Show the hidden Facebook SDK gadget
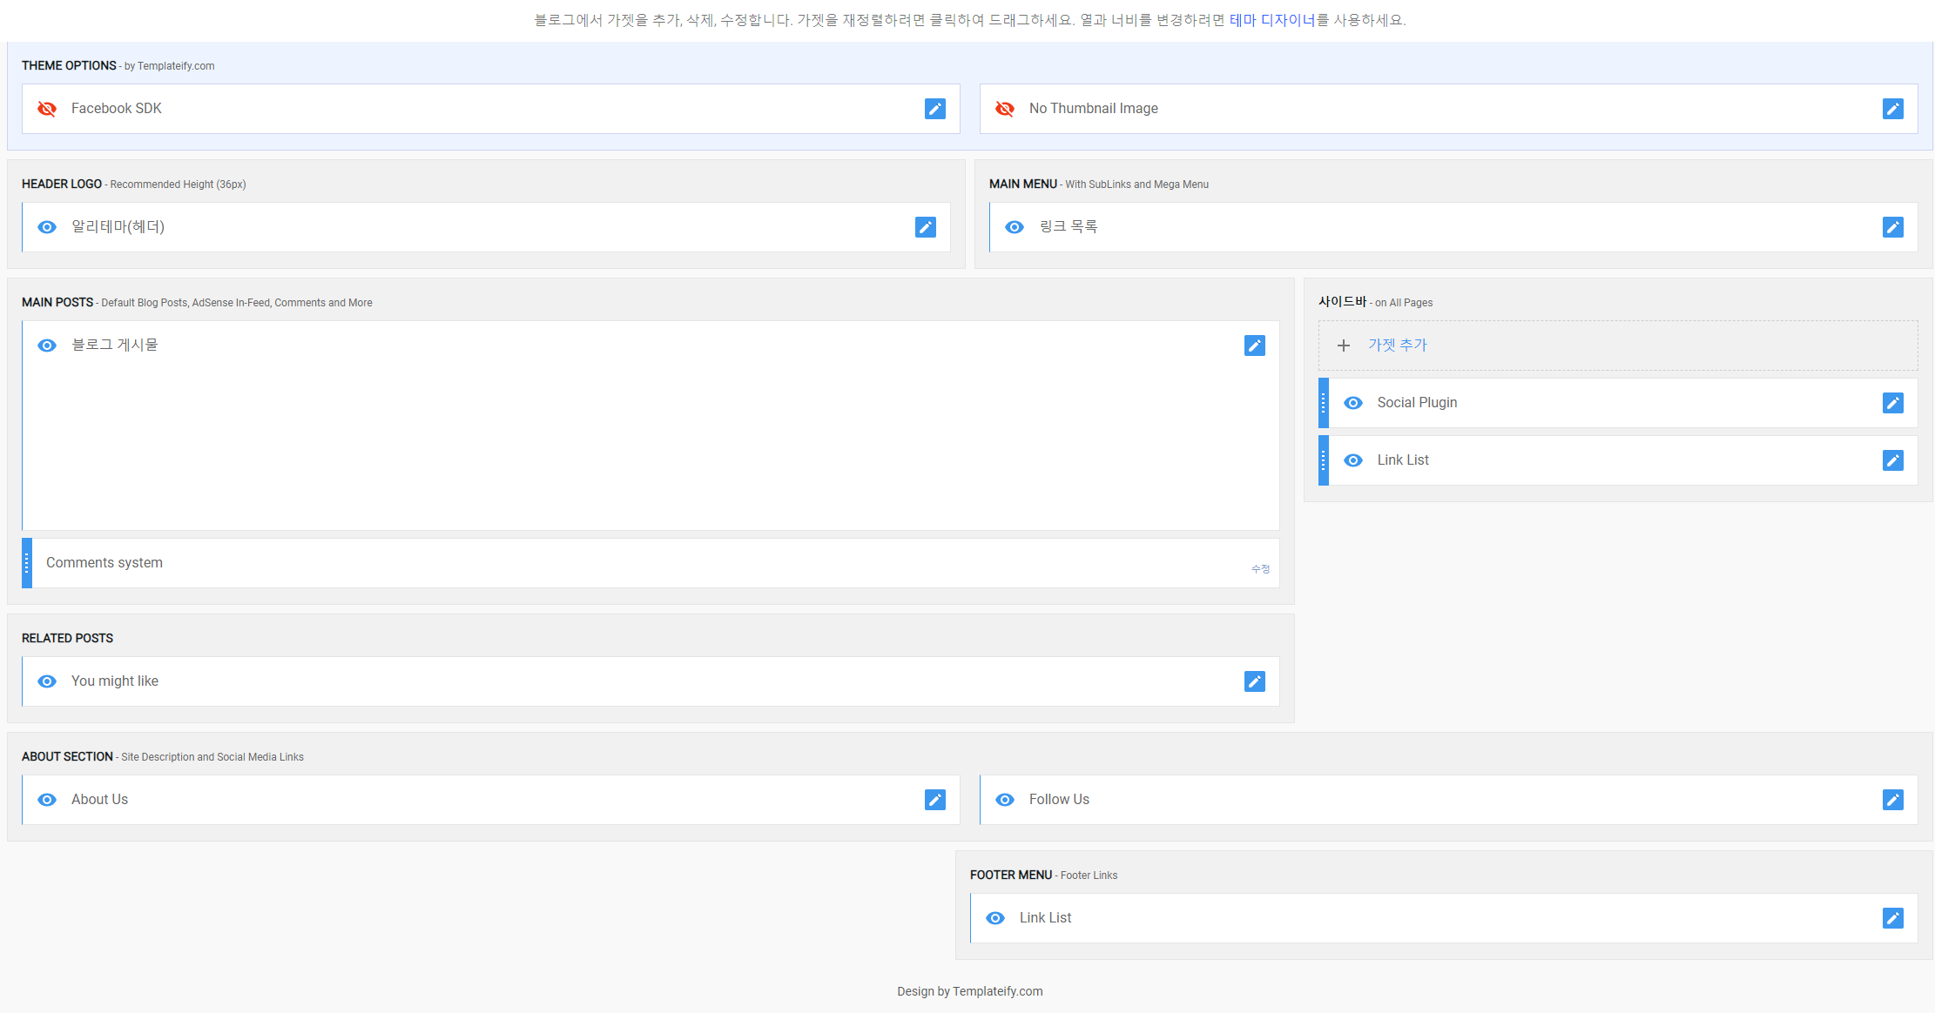 (47, 109)
